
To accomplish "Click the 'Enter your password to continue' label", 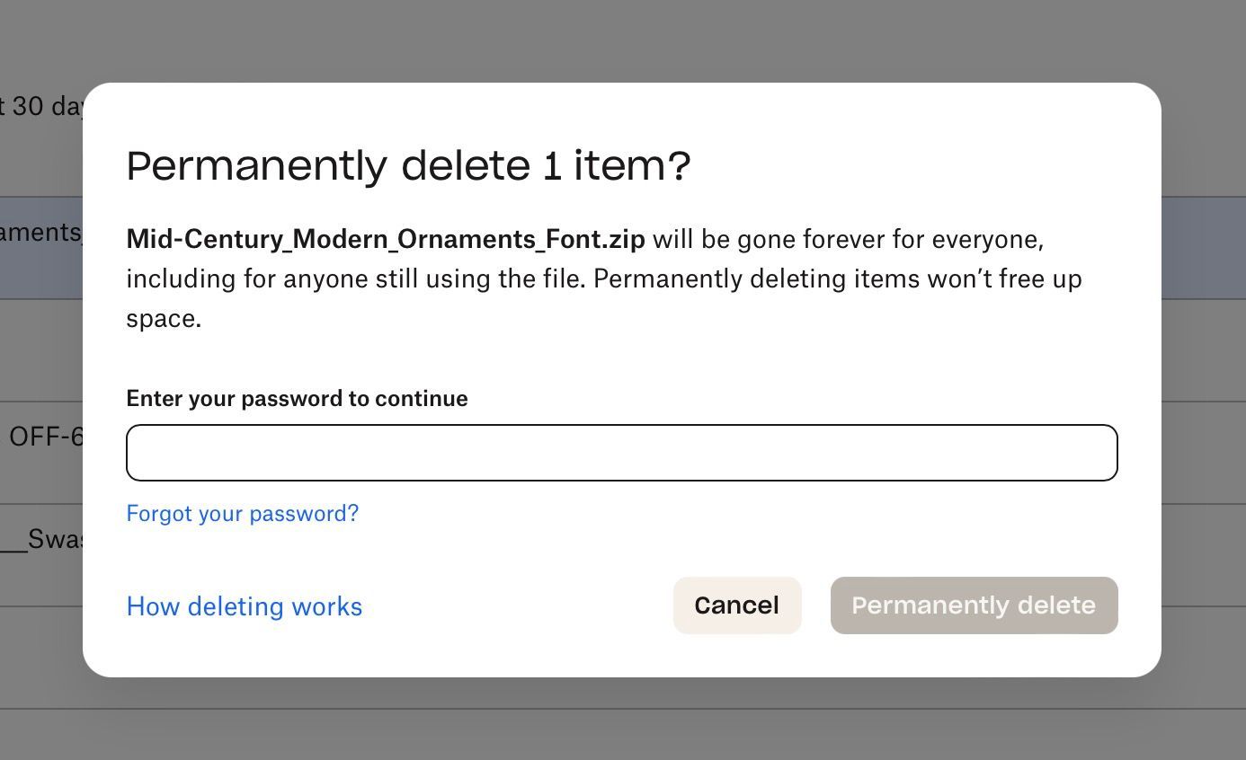I will coord(297,398).
